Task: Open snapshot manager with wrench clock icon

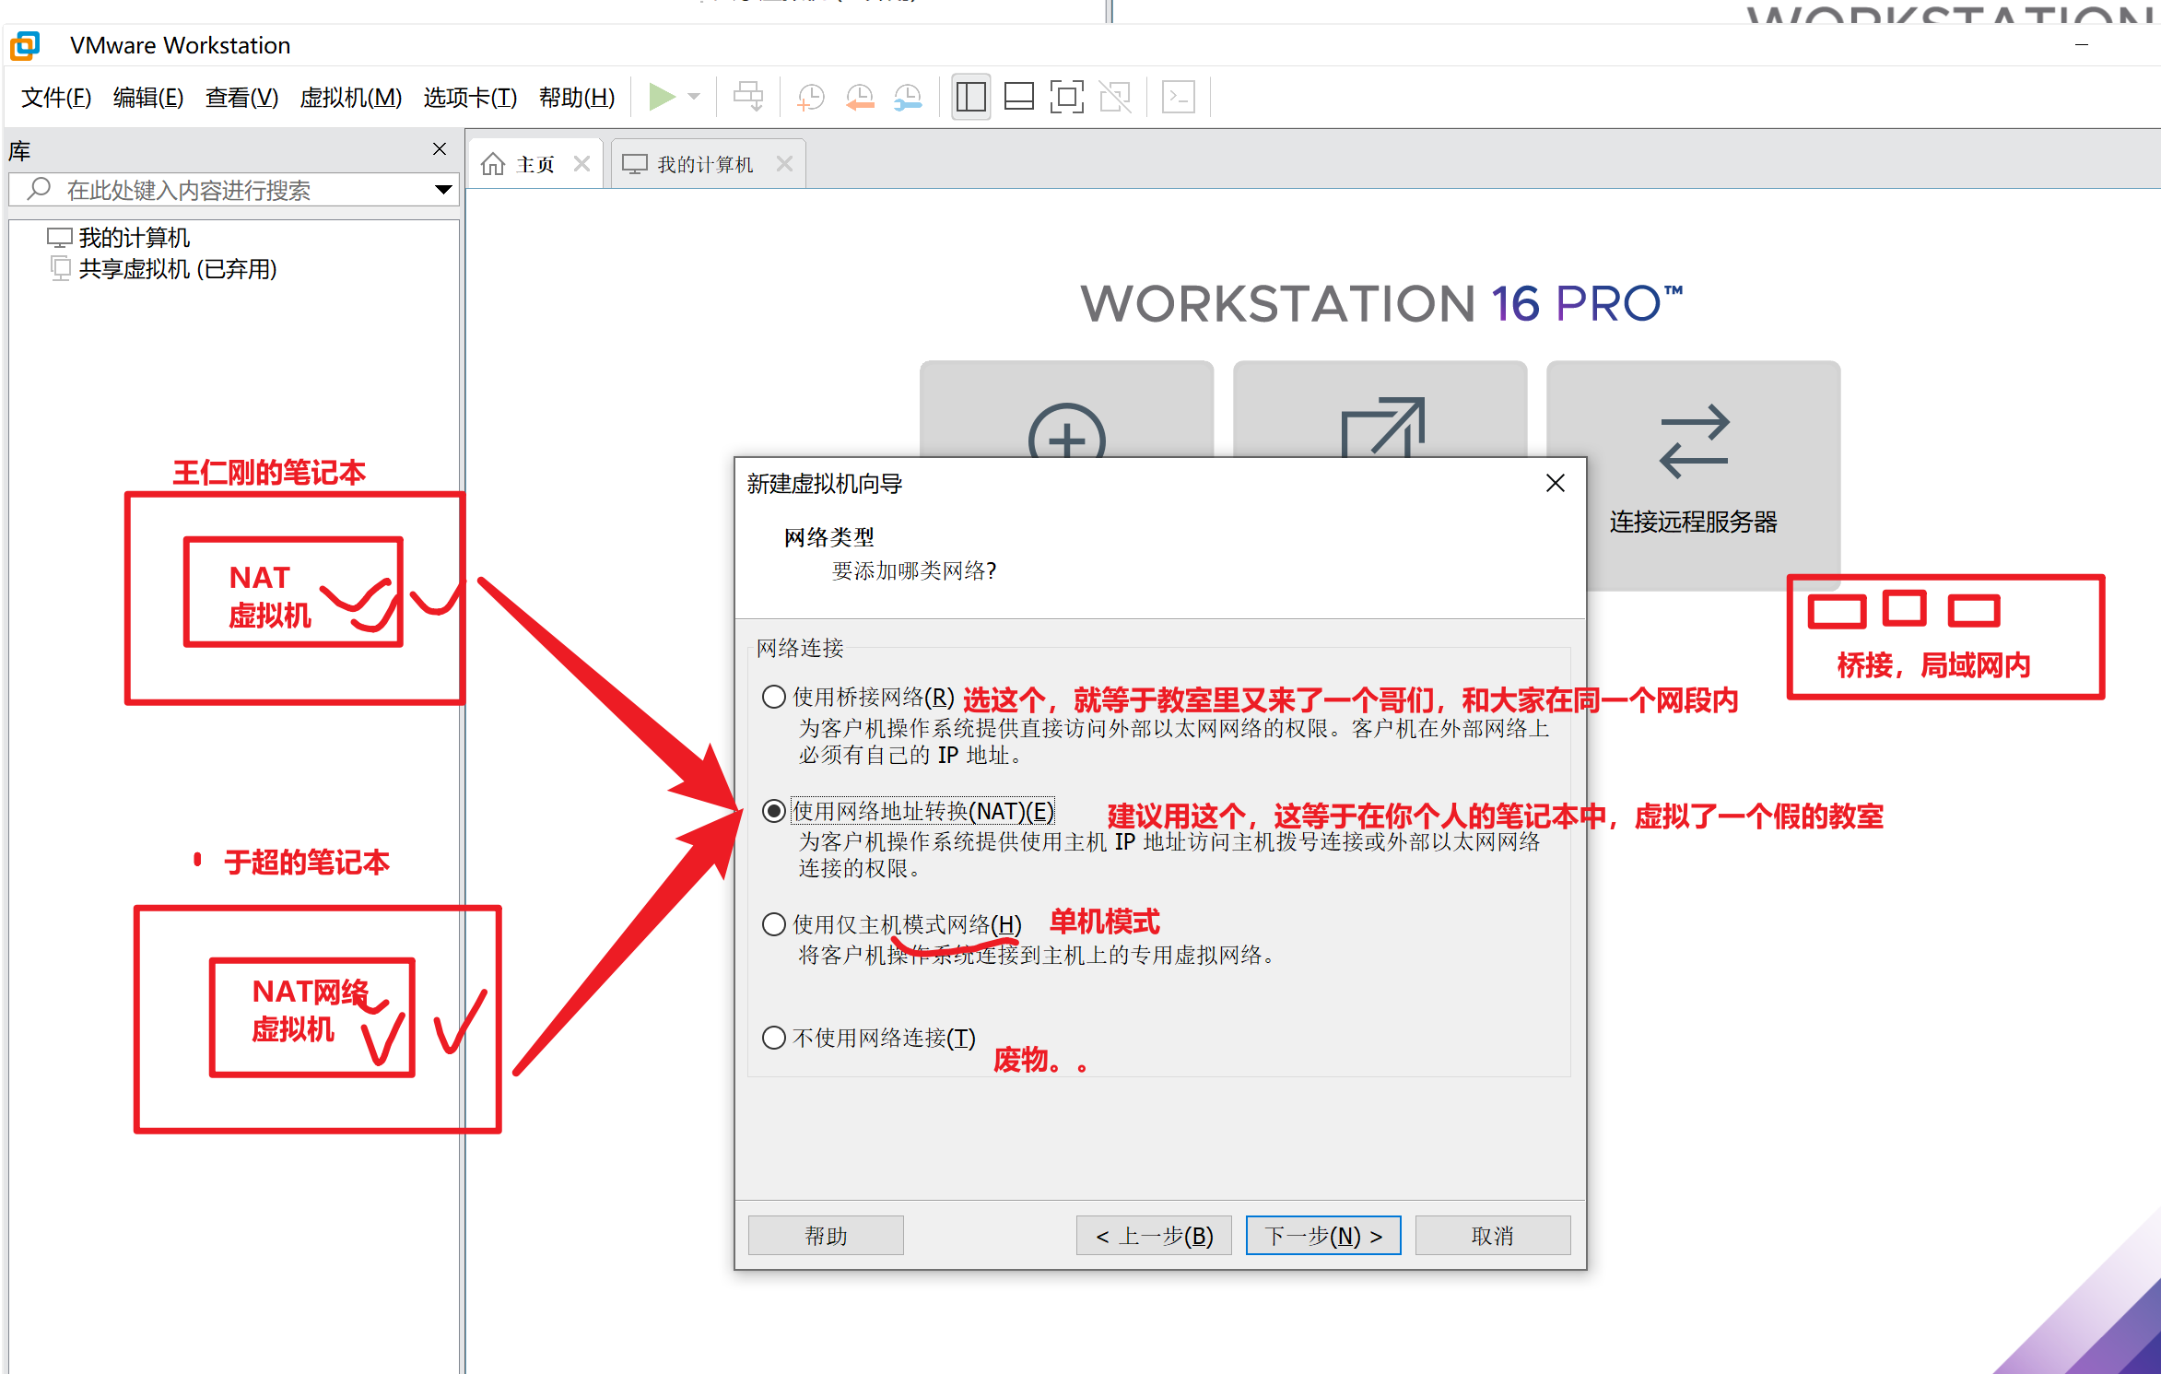Action: (908, 97)
